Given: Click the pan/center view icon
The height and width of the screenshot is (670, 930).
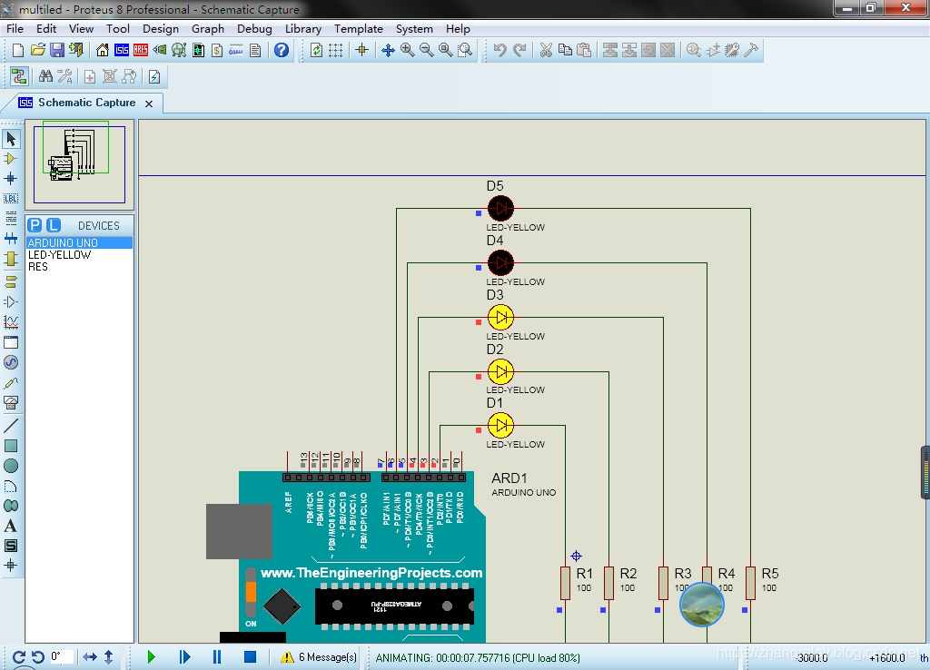Looking at the screenshot, I should point(388,51).
